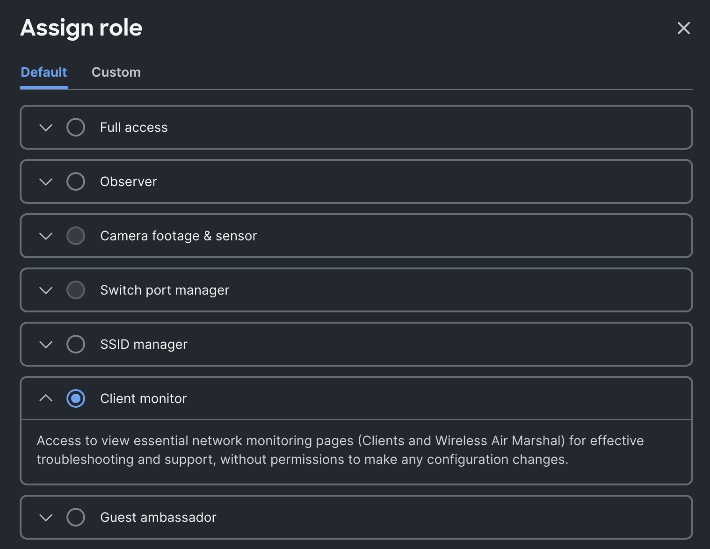
Task: Click the Client monitor label
Action: coord(143,398)
